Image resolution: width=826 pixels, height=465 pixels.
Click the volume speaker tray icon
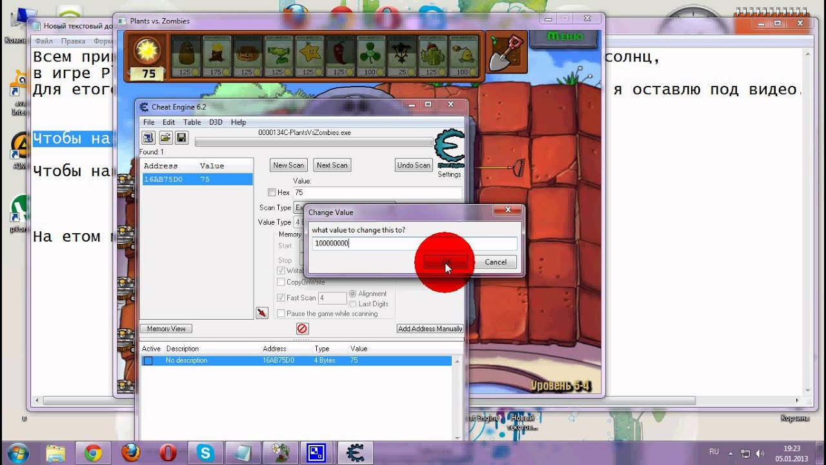(761, 453)
